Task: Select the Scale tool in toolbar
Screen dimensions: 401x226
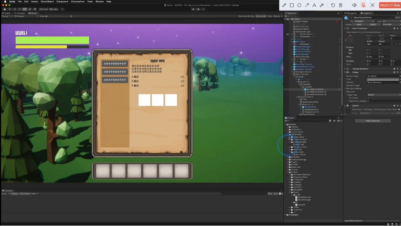Action: [20, 9]
